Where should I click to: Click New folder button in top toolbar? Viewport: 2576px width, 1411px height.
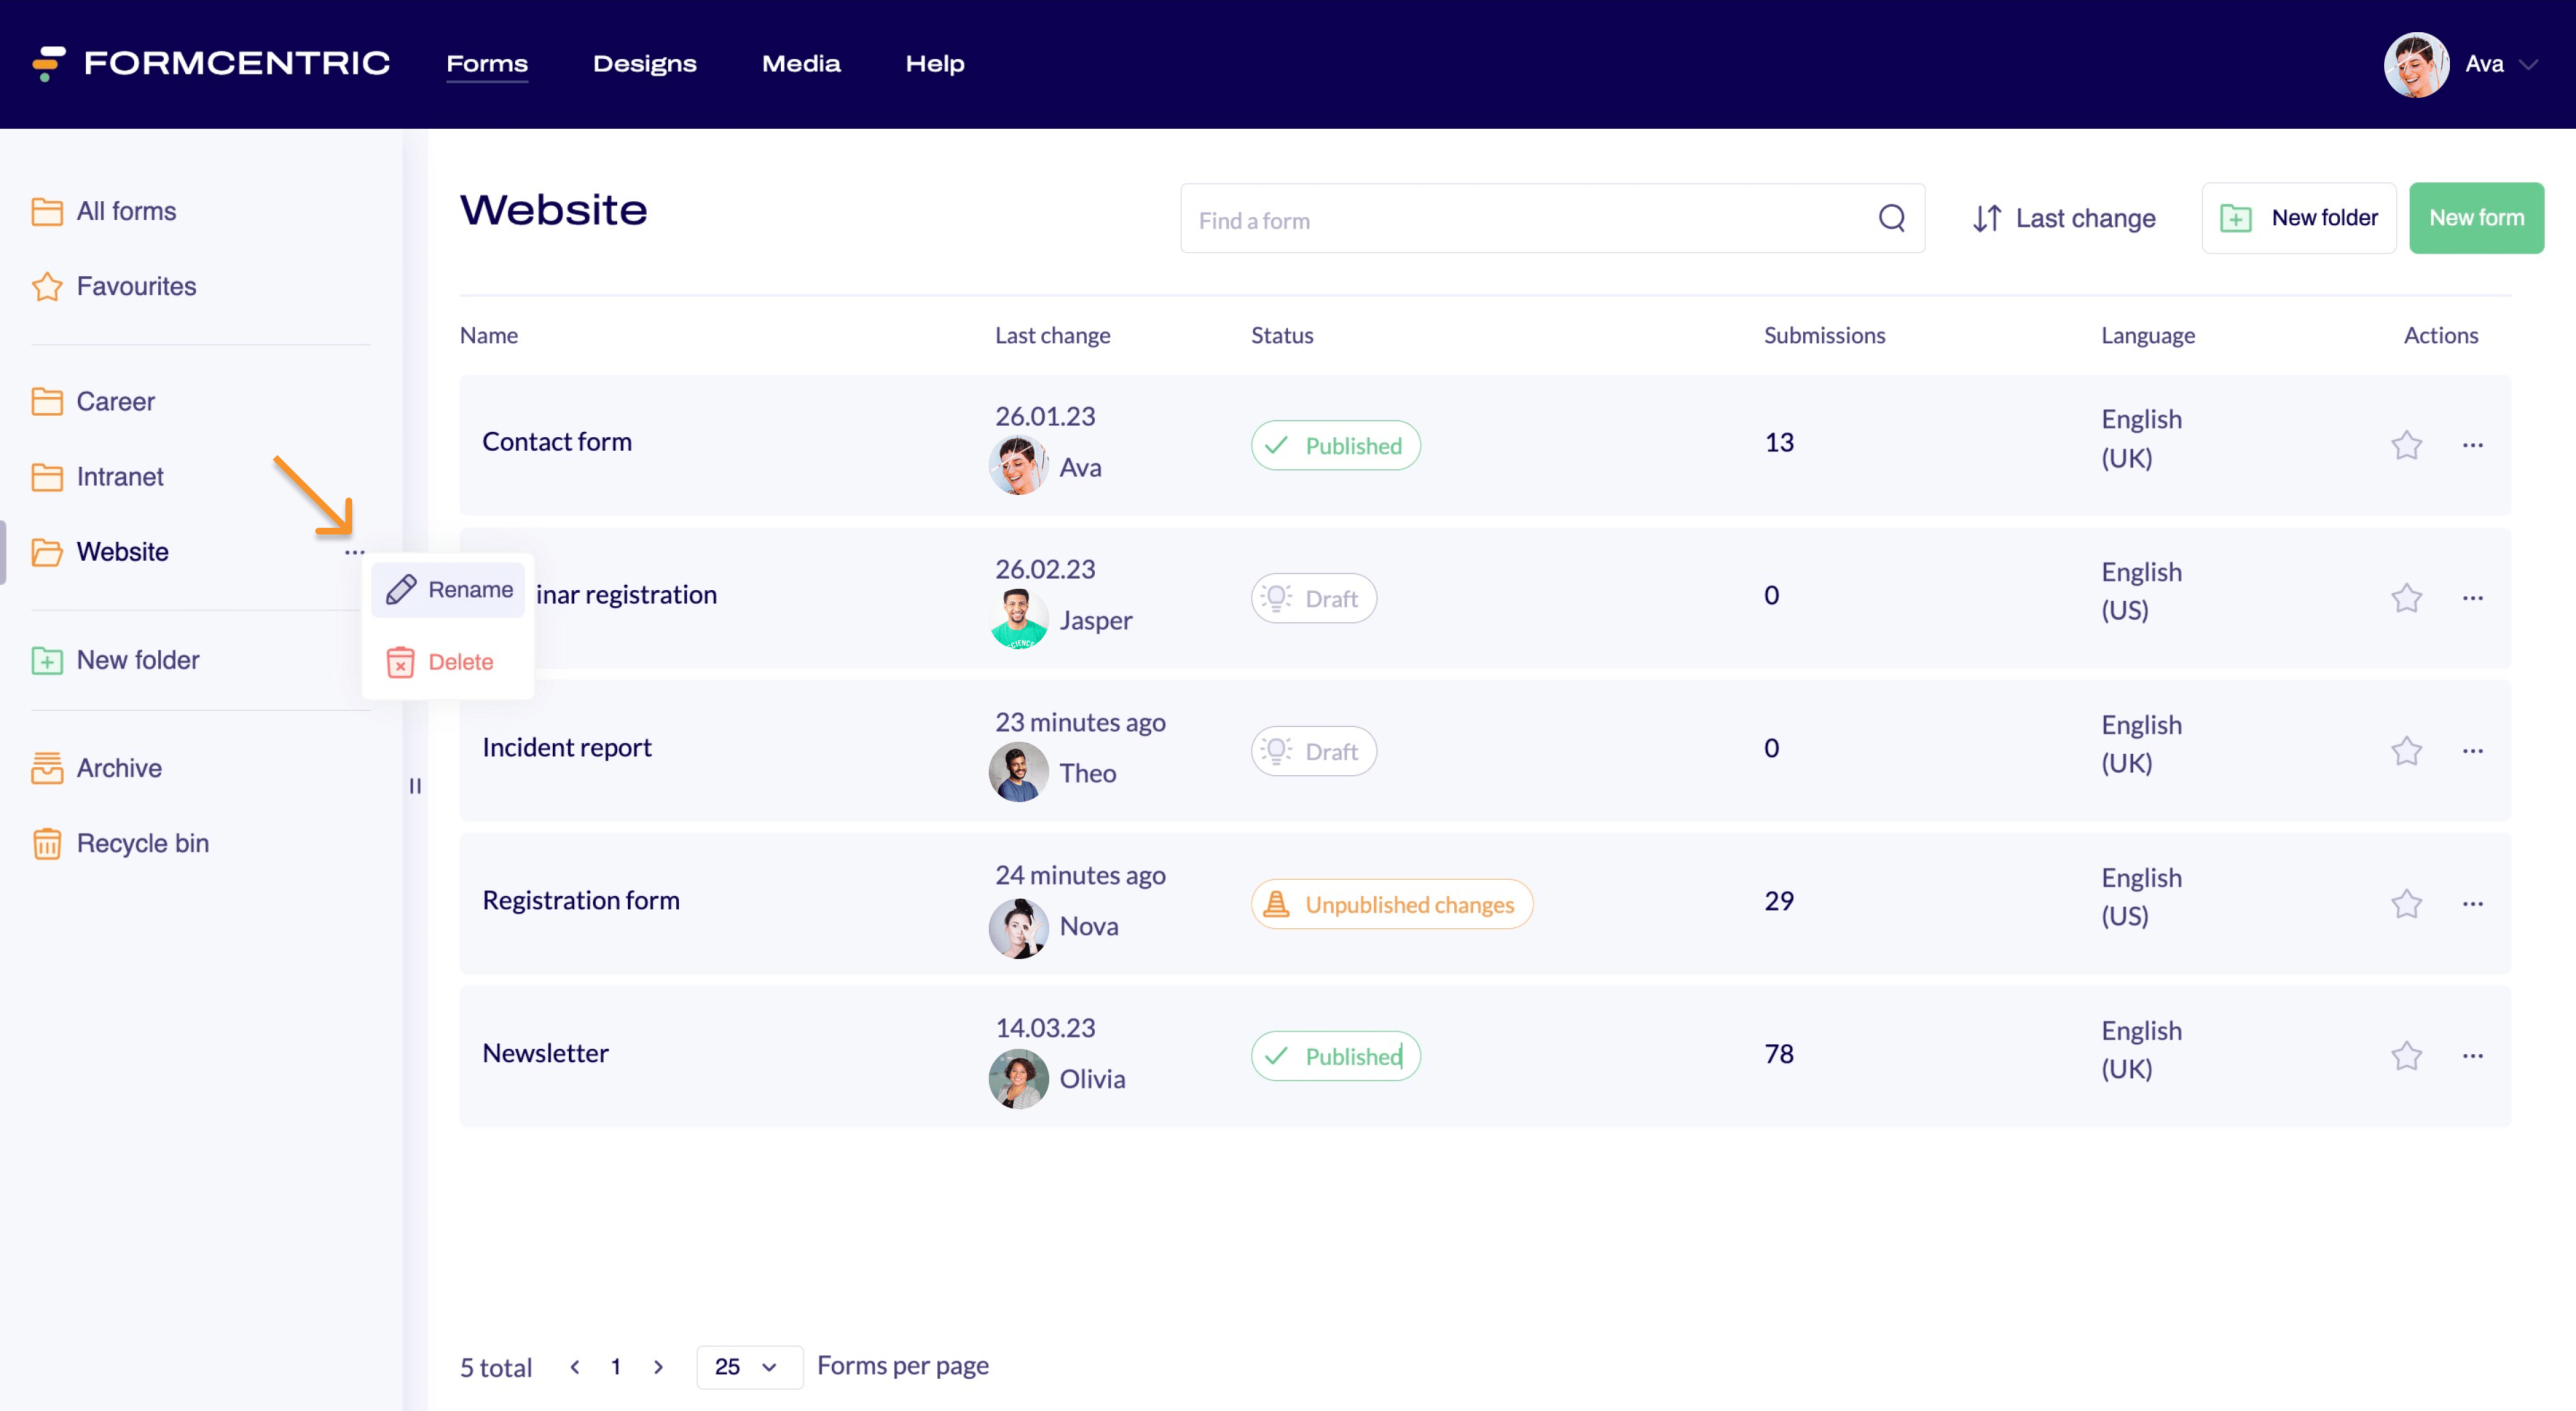(2298, 218)
